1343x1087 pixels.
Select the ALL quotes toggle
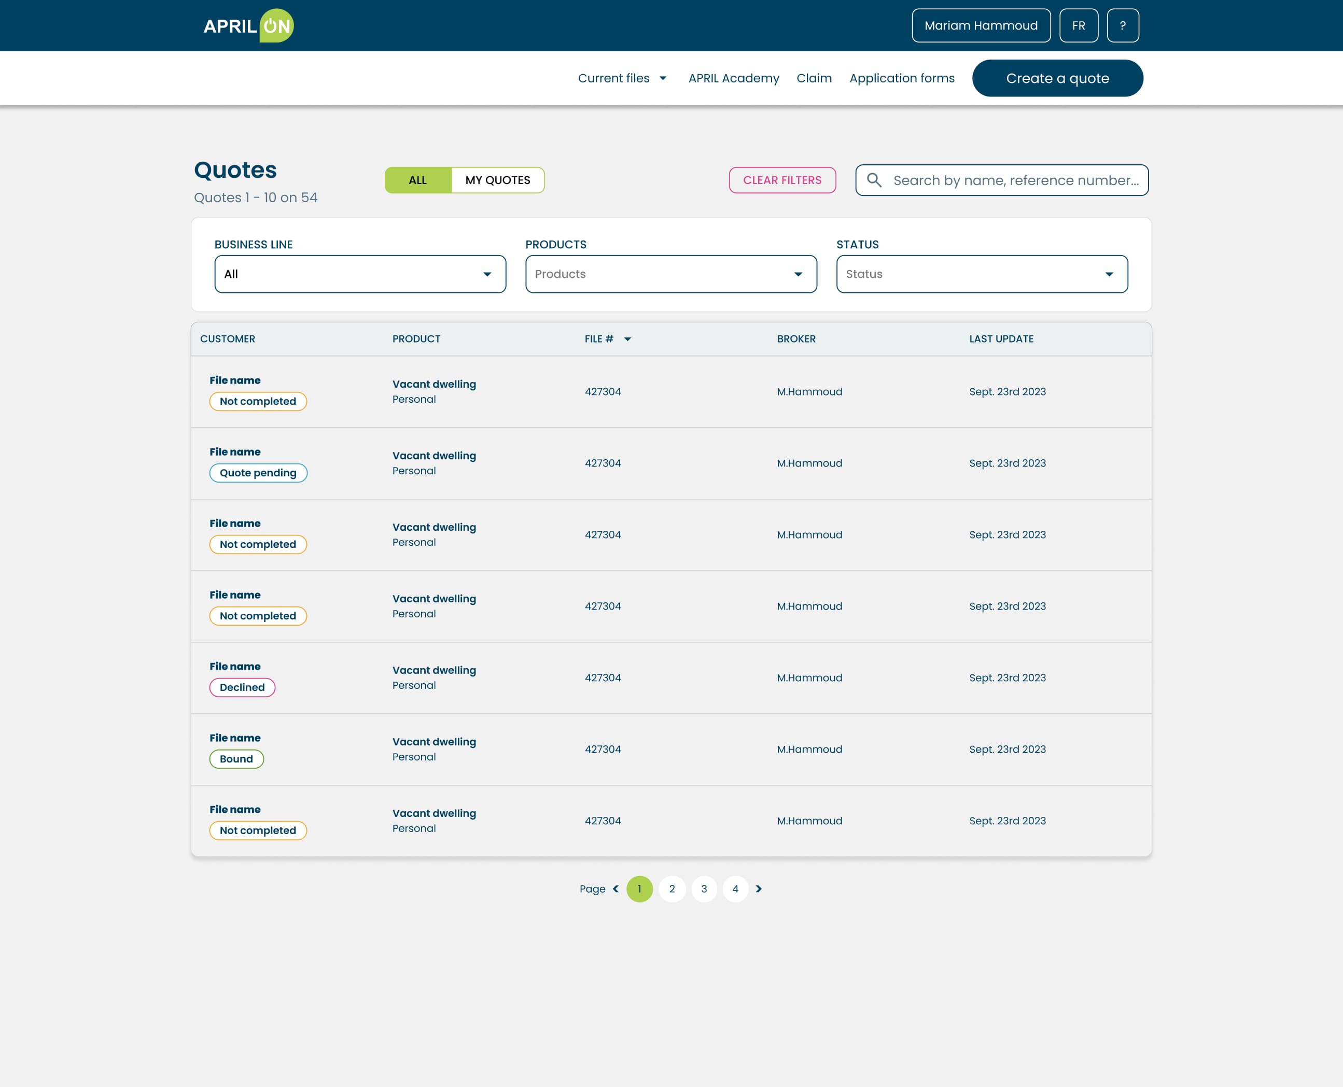(418, 180)
